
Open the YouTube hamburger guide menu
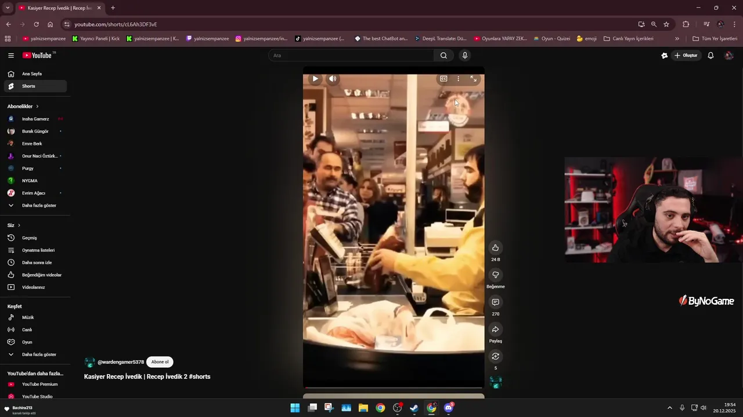[x=10, y=56]
